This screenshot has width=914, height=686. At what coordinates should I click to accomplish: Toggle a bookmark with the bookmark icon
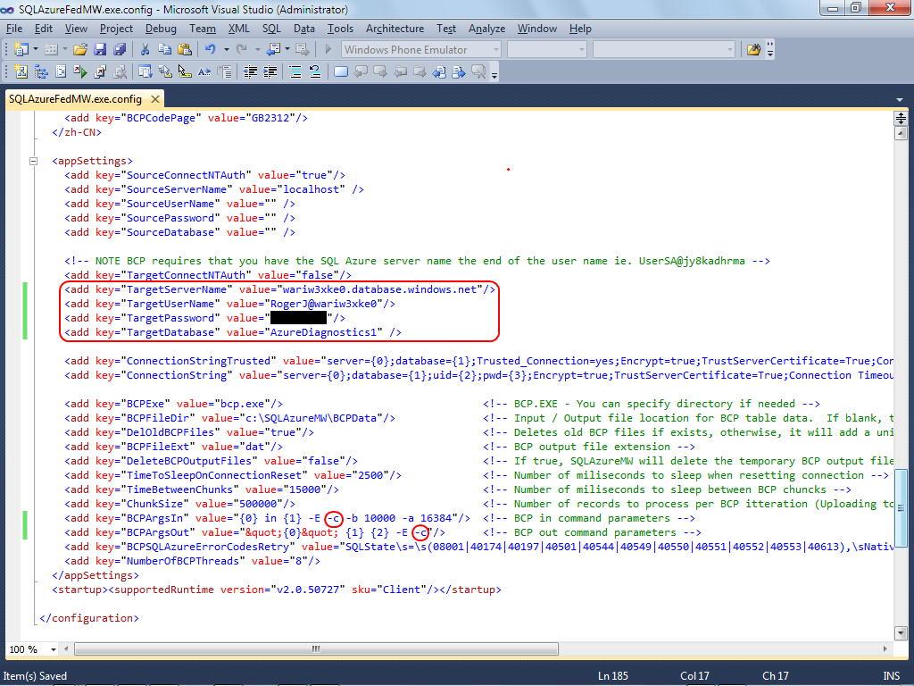click(341, 71)
